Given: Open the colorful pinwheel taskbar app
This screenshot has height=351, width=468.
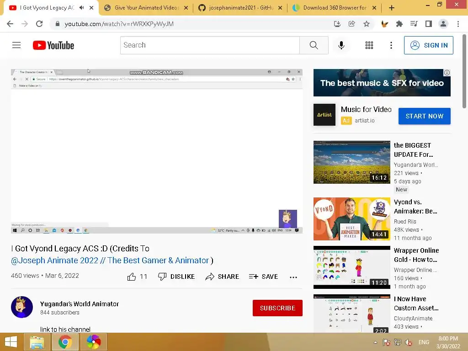Looking at the screenshot, I should coord(94,342).
